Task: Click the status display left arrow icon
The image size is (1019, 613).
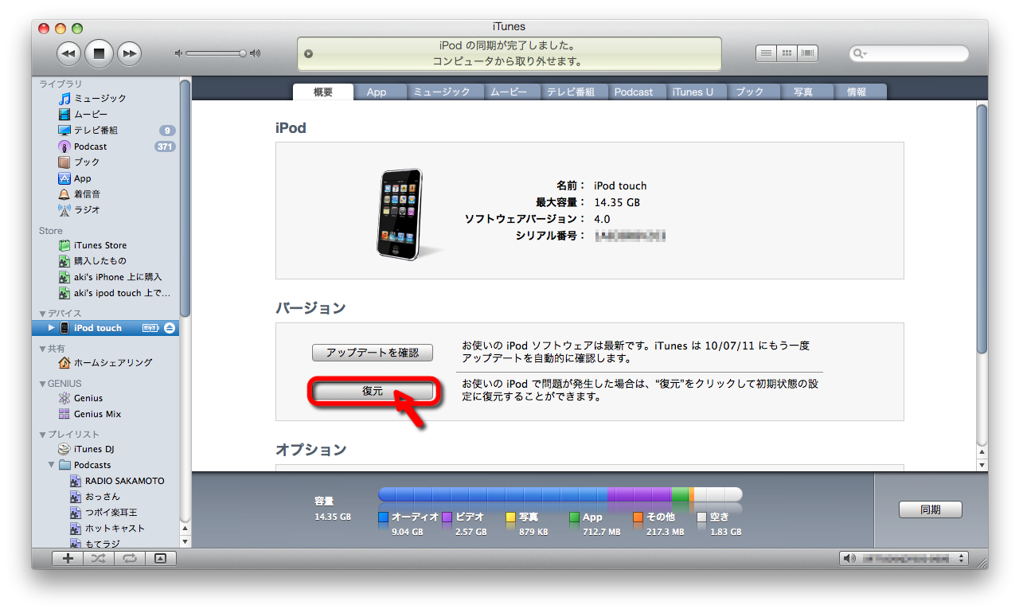Action: (x=308, y=54)
